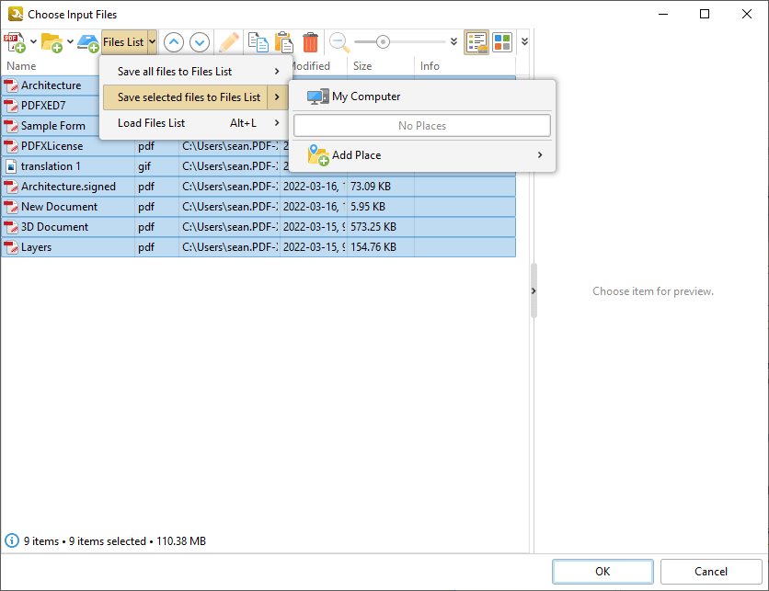The image size is (769, 591).
Task: Switch to details list view
Action: (x=476, y=42)
